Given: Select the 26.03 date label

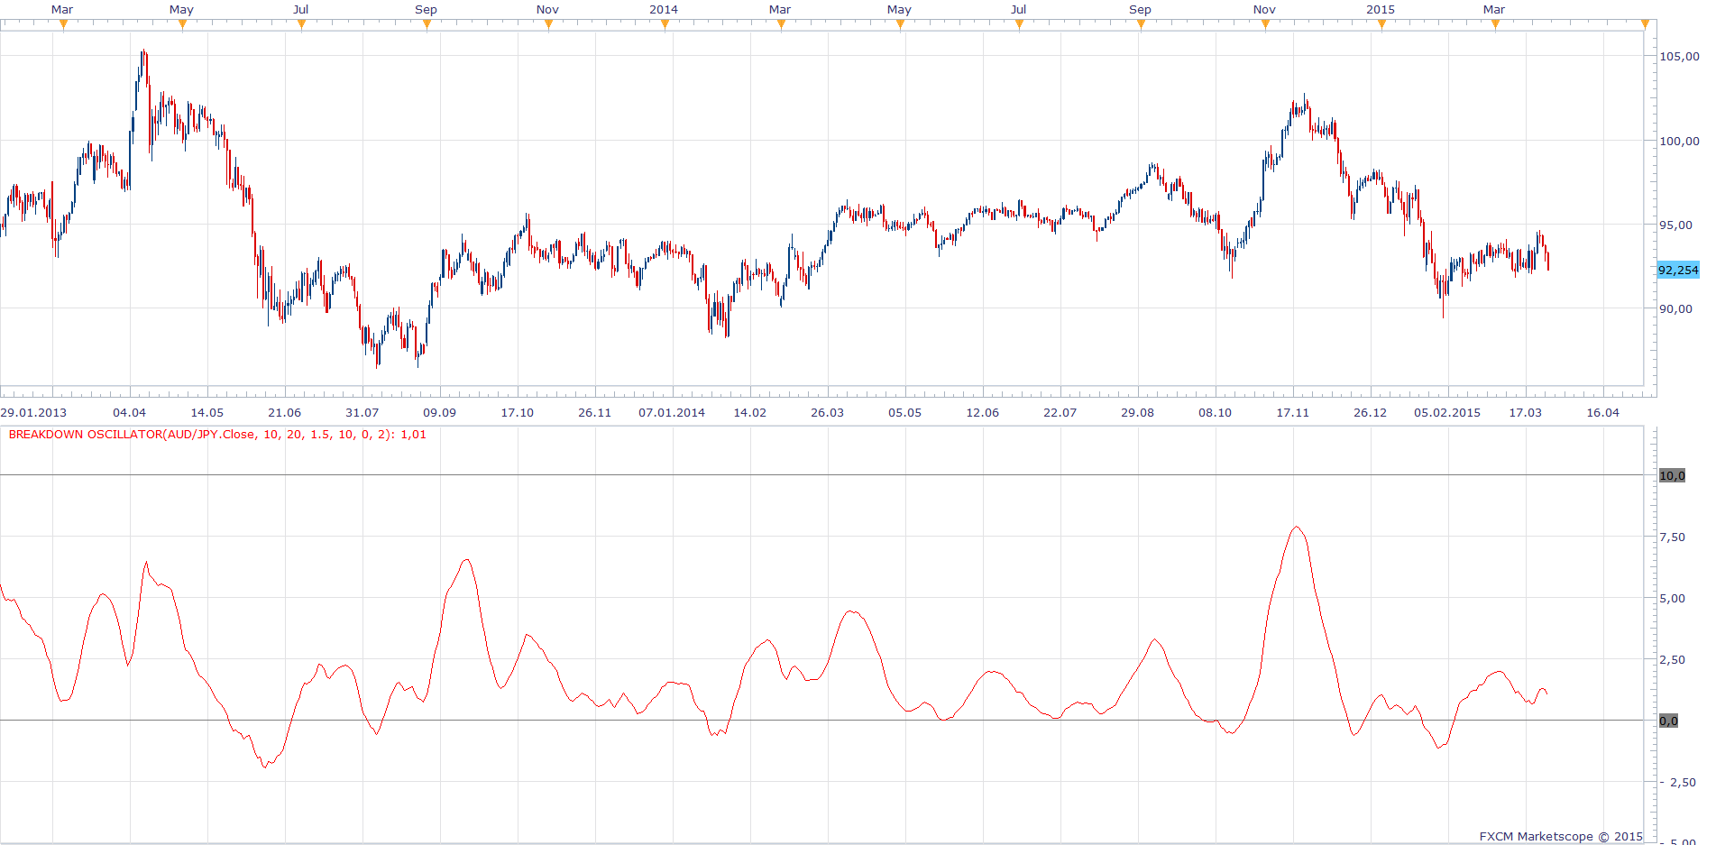Looking at the screenshot, I should point(827,412).
